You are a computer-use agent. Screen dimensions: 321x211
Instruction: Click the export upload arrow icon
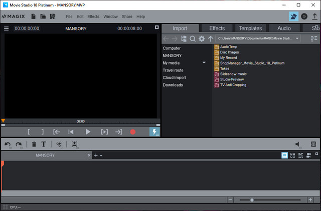314,16
